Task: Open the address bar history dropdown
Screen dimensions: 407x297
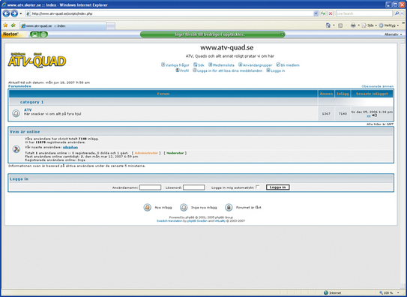Action: (316, 13)
